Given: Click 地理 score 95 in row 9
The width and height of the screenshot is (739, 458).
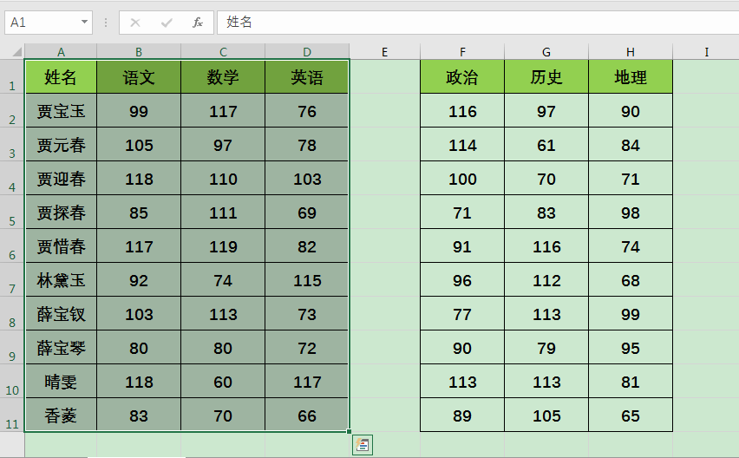Looking at the screenshot, I should point(631,348).
